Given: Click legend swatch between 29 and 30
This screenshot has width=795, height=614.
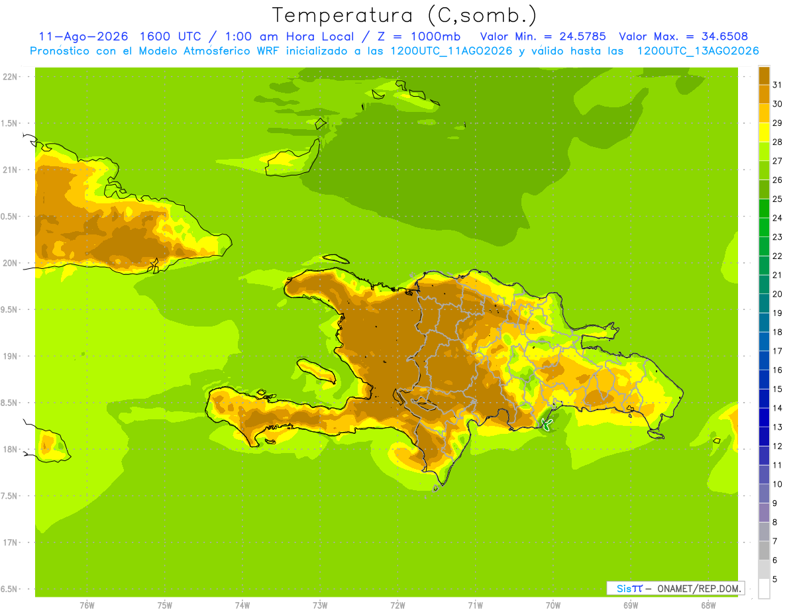Looking at the screenshot, I should [764, 113].
